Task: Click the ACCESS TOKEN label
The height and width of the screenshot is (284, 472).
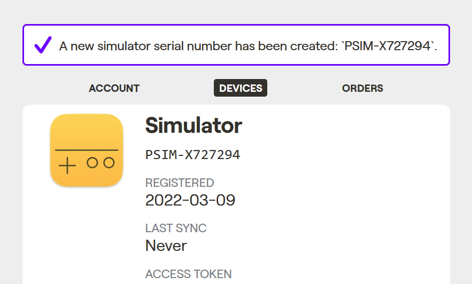Action: tap(189, 274)
